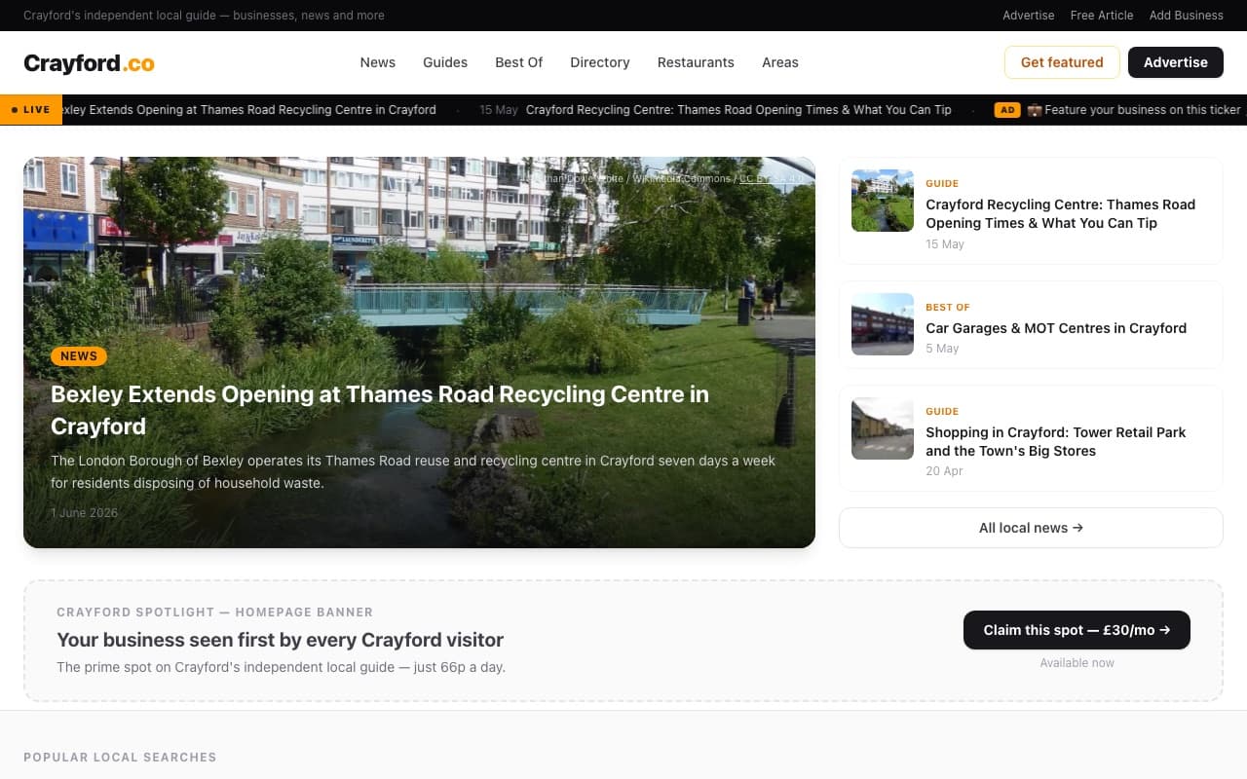
Task: Click the black Advertise button in header
Action: 1175,62
